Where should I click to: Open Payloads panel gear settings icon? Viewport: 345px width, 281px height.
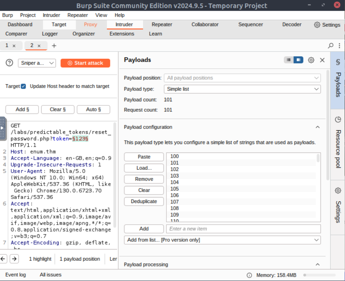click(311, 60)
